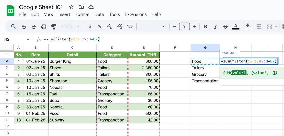Click the Amount (THB) header cell
Image resolution: width=284 pixels, height=136 pixels.
tap(144, 55)
